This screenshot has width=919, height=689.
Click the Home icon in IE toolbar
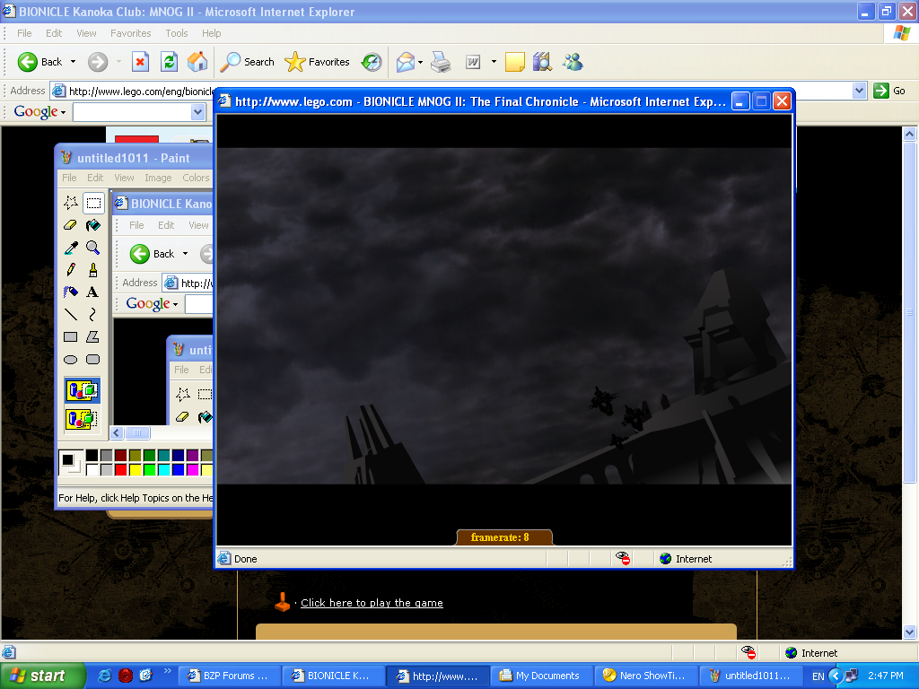pos(197,62)
